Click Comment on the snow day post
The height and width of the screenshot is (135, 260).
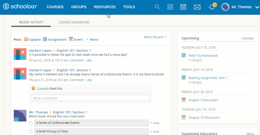[x=77, y=60]
